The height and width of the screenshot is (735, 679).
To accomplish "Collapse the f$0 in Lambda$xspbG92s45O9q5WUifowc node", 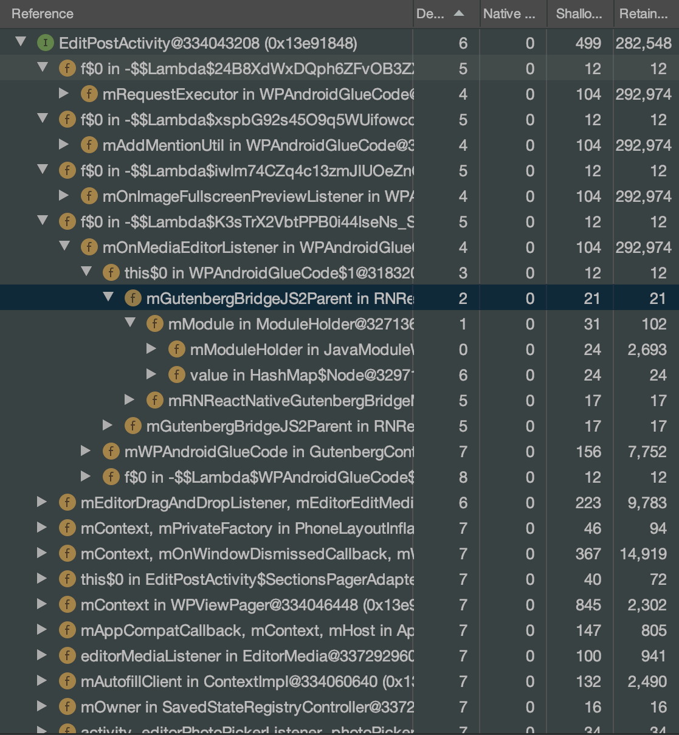I will [x=43, y=119].
